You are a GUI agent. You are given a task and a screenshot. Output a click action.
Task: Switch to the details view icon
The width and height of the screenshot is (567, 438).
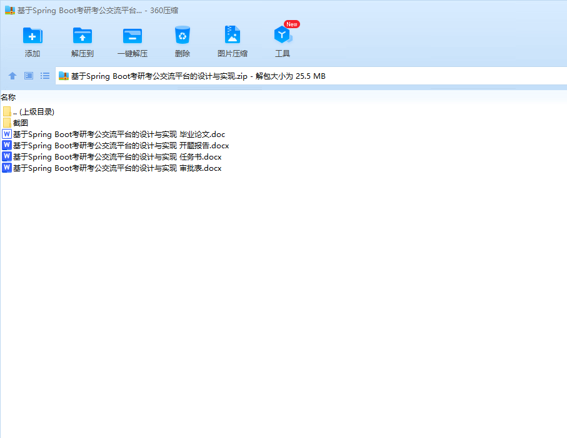(29, 76)
